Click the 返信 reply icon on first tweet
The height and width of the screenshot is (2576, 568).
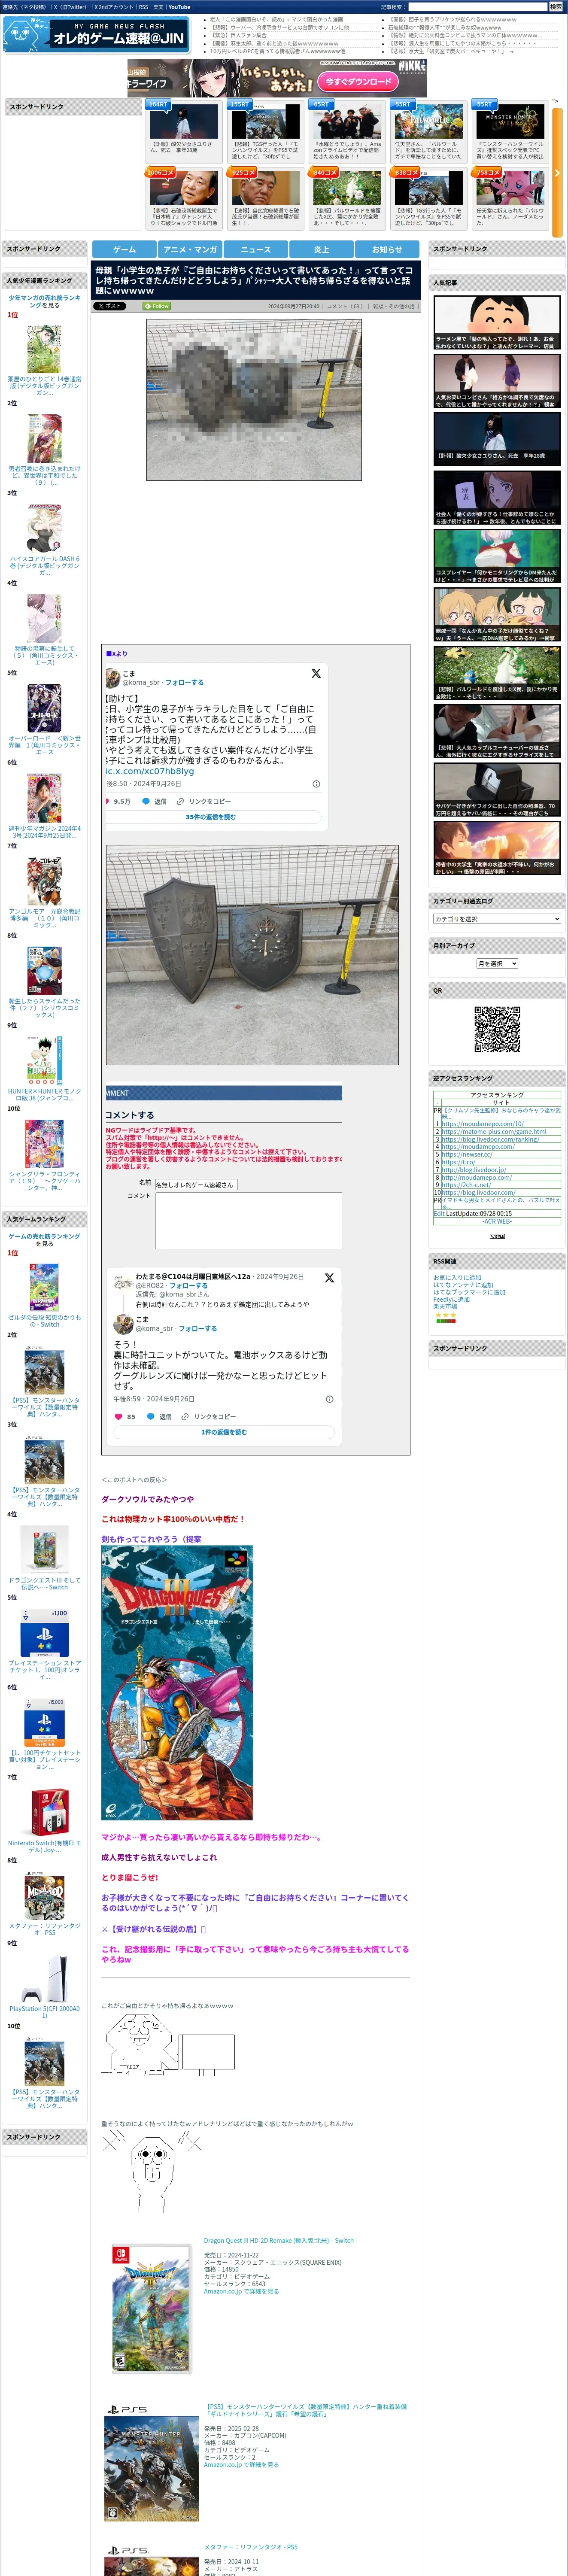click(x=146, y=801)
